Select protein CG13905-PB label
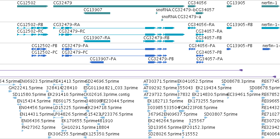The image size is (280, 139). pos(240,45)
